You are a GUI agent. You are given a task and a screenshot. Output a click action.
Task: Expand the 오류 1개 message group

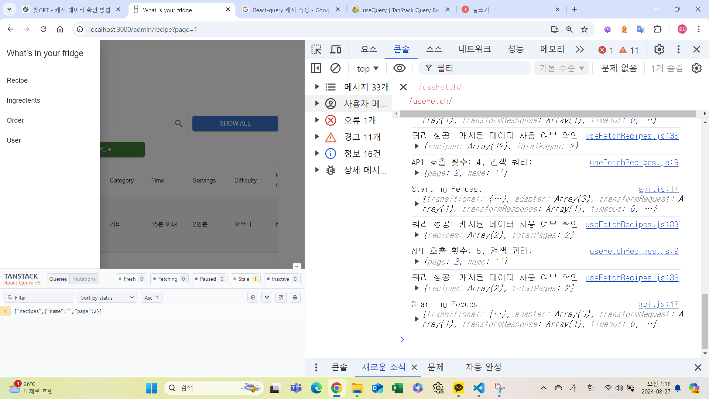click(317, 120)
